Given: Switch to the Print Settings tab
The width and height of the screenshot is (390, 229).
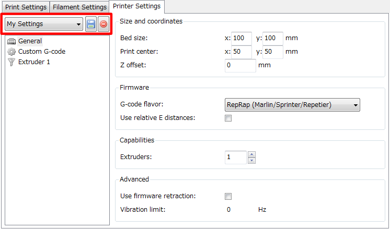Looking at the screenshot, I should tap(26, 7).
